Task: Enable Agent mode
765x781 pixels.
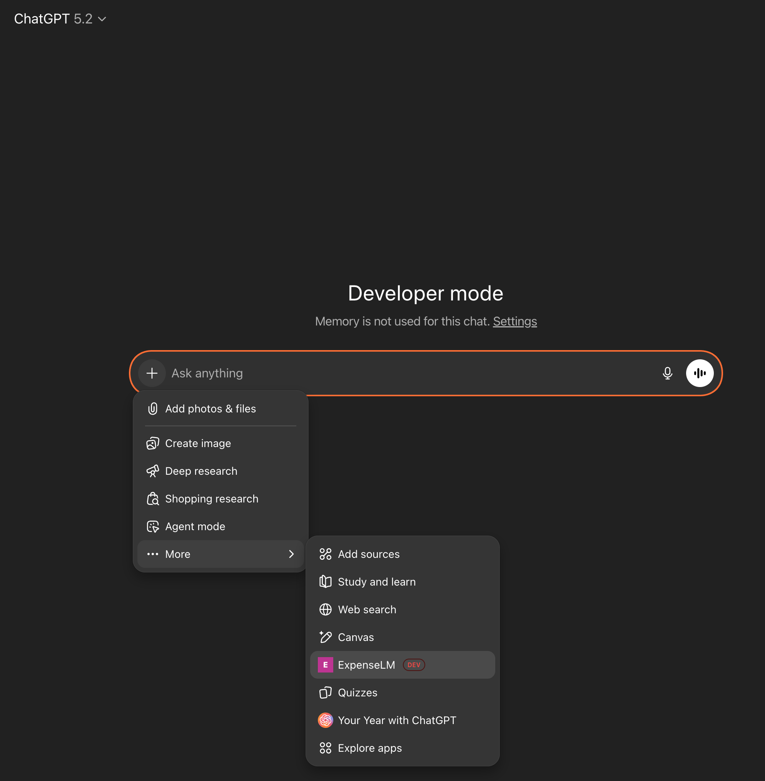Action: [195, 526]
